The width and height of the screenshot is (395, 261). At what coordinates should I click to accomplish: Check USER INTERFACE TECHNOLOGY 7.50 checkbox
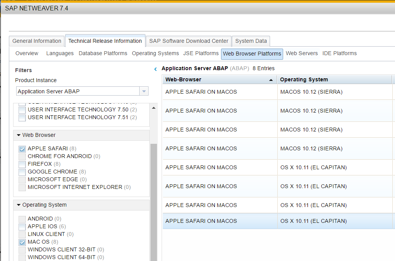pyautogui.click(x=22, y=110)
